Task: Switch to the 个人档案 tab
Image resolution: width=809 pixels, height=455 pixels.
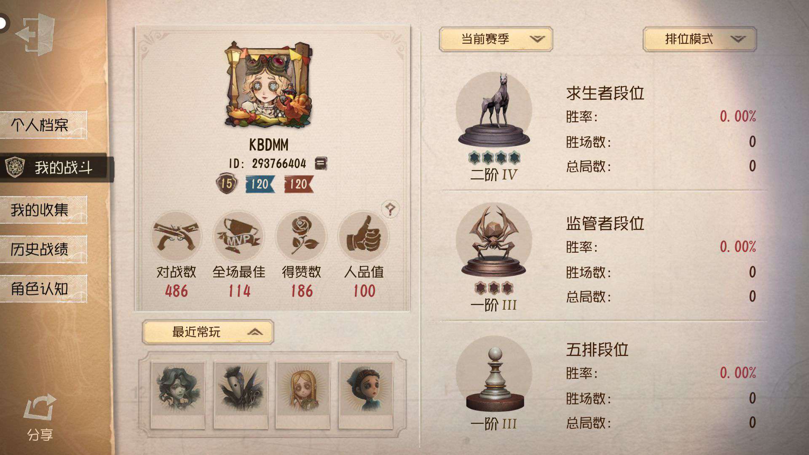Action: [44, 125]
